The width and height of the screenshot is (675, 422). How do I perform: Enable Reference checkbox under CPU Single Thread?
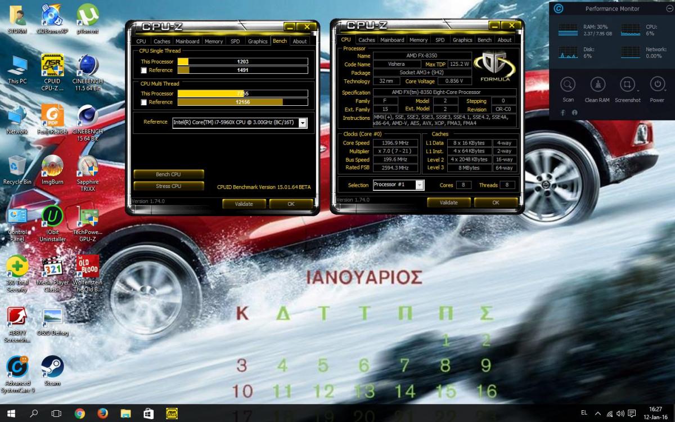pos(145,70)
